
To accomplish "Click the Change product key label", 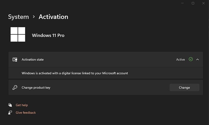I will point(36,88).
